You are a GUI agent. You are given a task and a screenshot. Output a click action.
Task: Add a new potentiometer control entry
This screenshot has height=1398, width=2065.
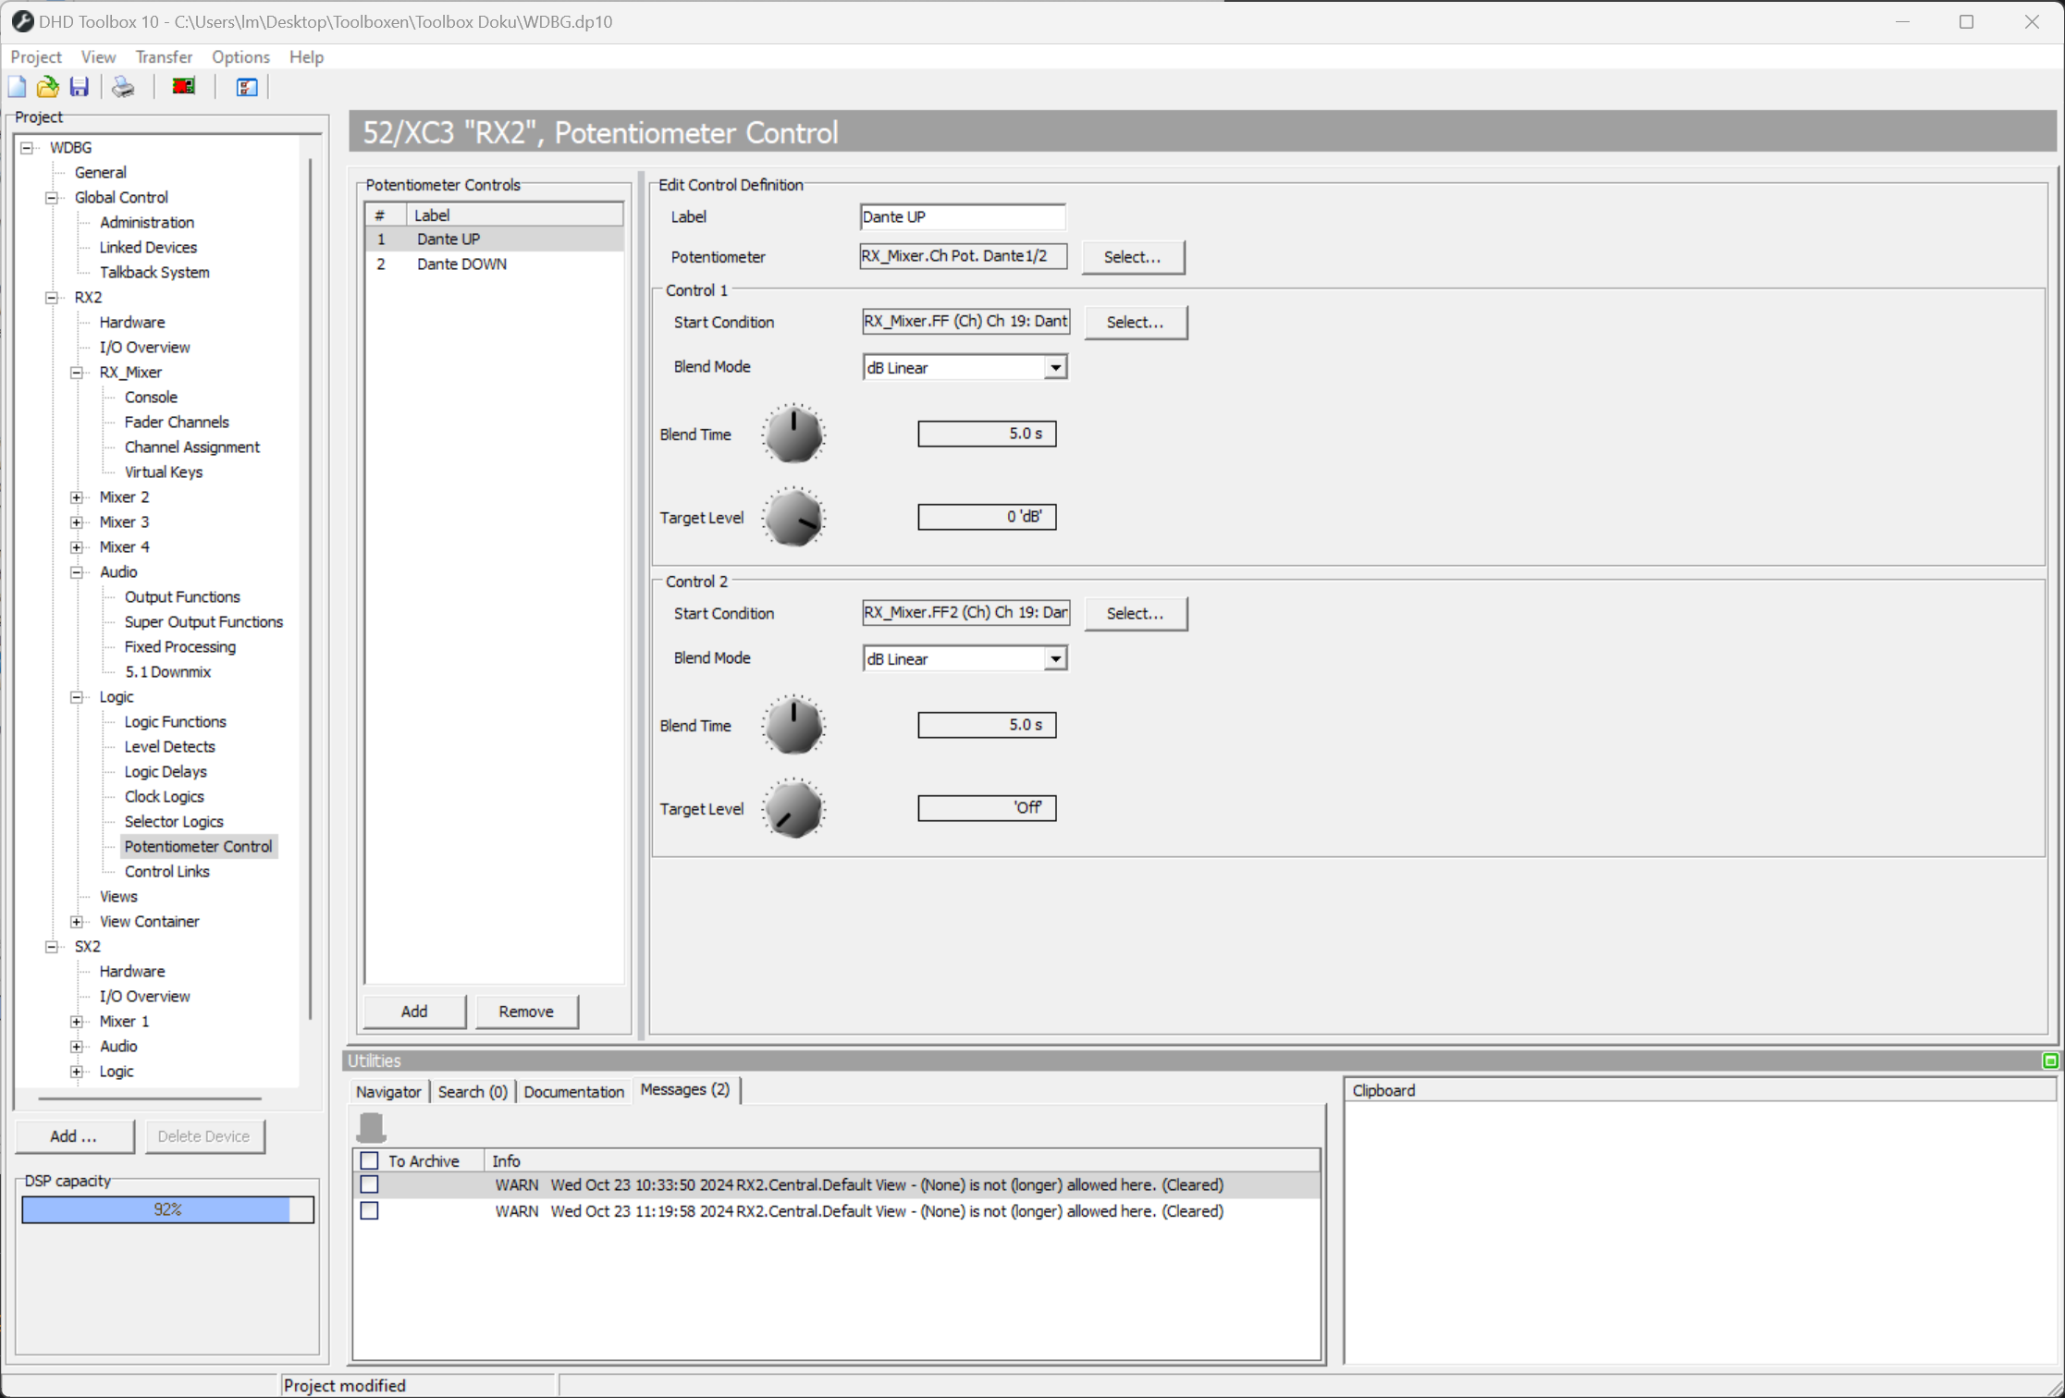[x=413, y=1011]
